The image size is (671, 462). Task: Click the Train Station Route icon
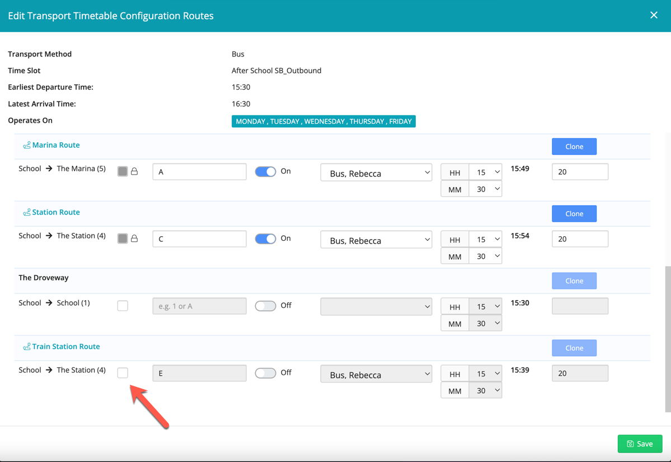tap(26, 347)
